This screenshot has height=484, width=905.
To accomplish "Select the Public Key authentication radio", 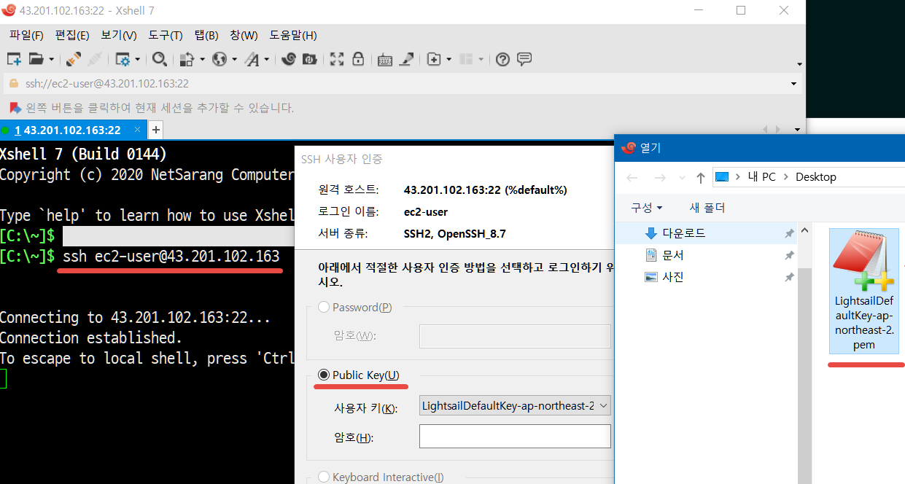I will [x=324, y=375].
